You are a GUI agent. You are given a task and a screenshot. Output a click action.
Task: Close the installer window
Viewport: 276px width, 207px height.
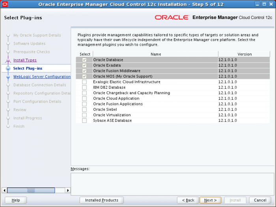(x=271, y=4)
